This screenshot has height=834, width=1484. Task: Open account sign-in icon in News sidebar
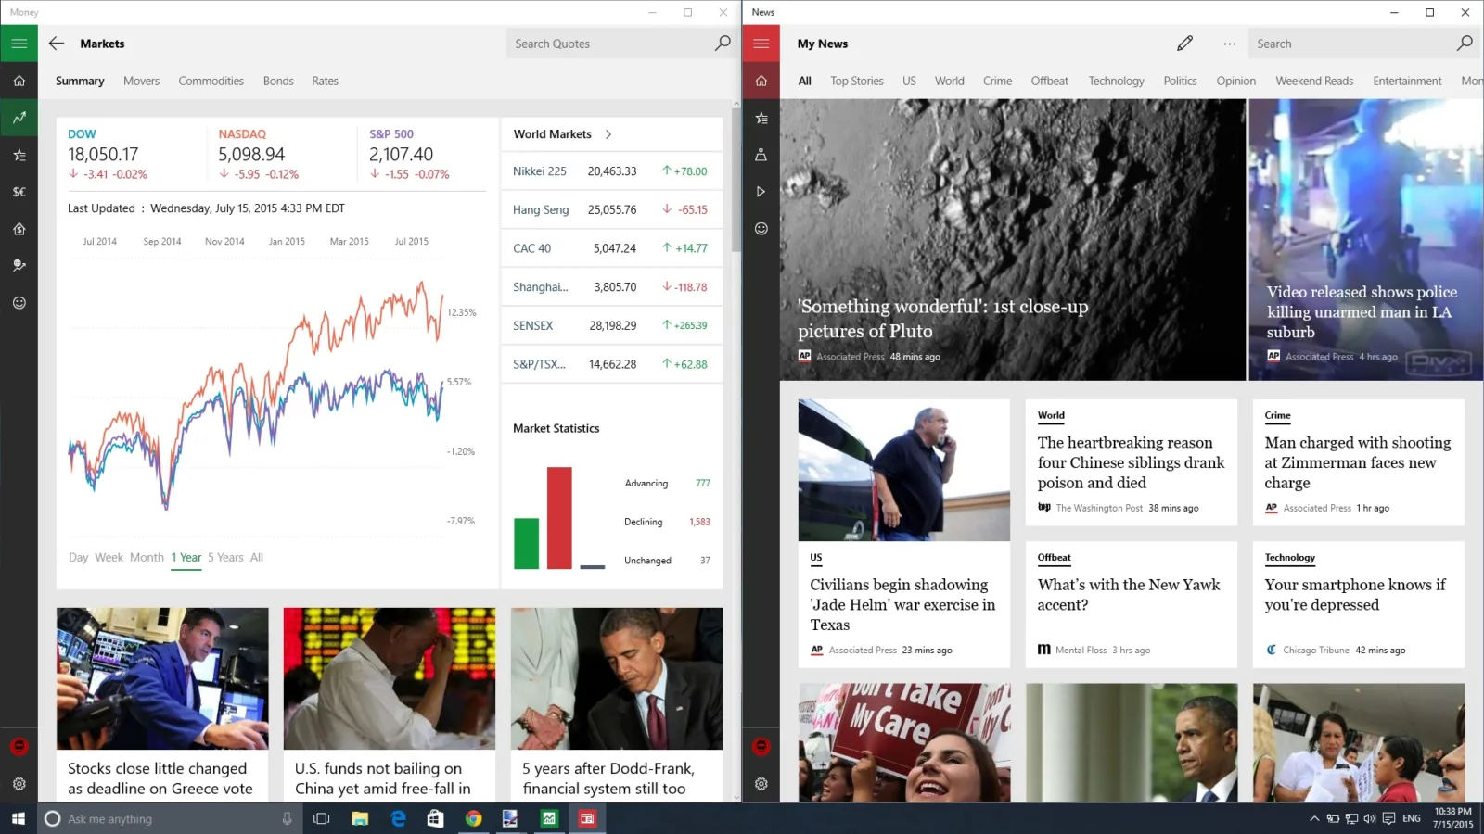[761, 746]
